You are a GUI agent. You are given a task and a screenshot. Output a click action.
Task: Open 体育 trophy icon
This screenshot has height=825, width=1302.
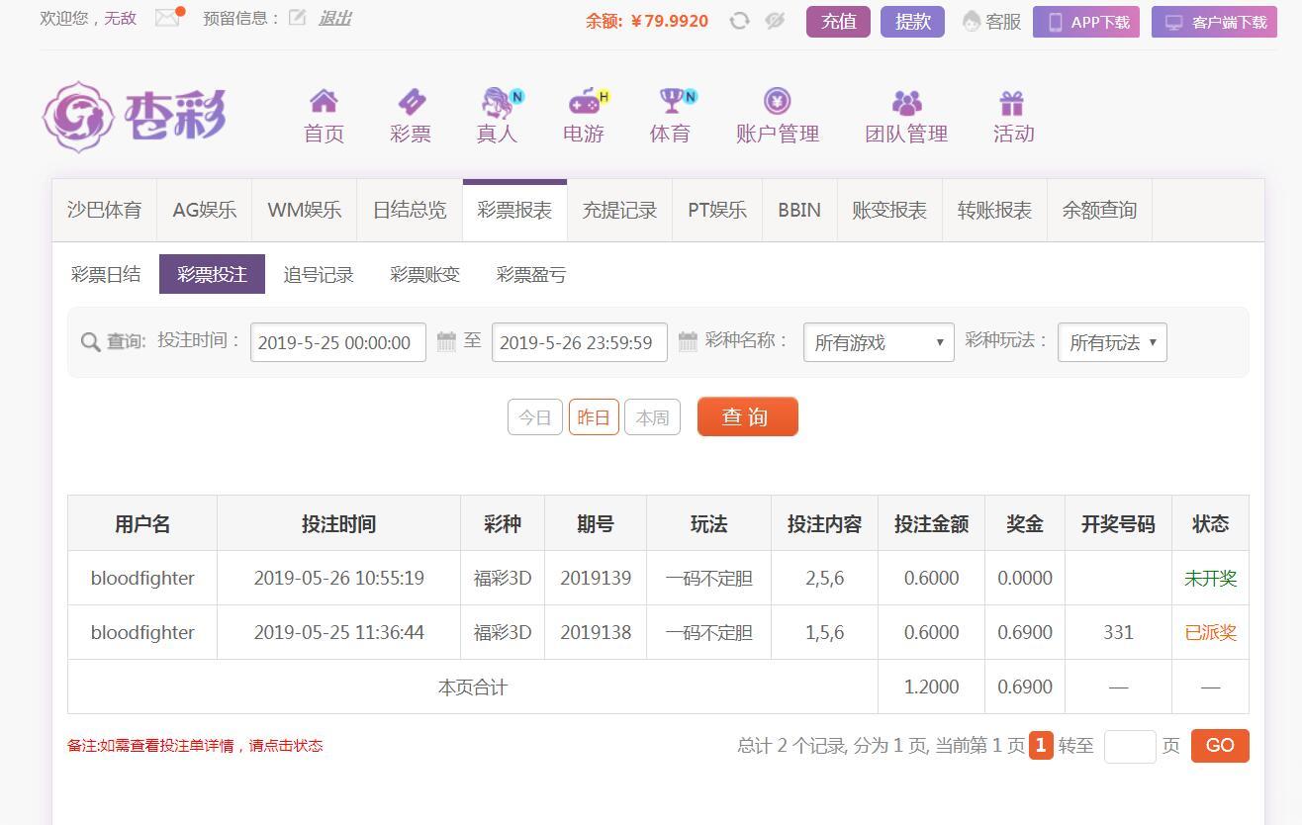point(673,101)
